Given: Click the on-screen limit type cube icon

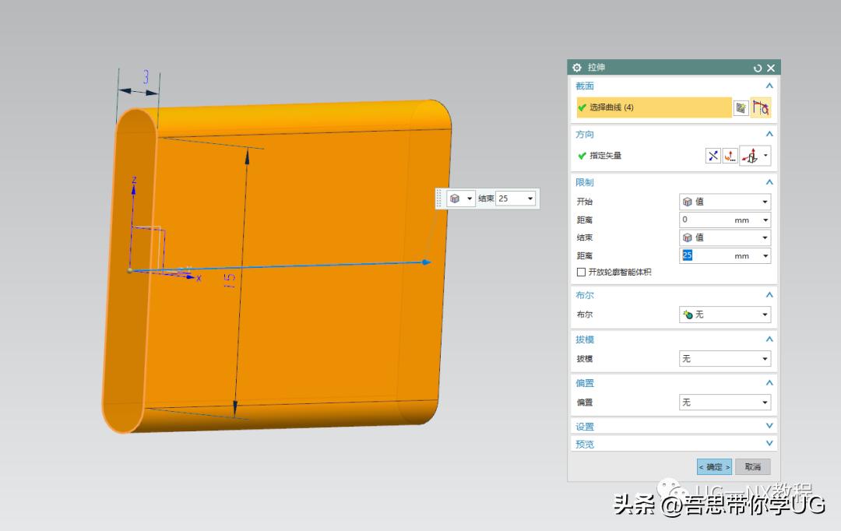Looking at the screenshot, I should point(456,199).
